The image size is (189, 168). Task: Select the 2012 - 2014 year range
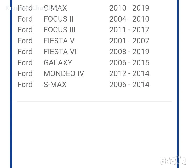(129, 73)
